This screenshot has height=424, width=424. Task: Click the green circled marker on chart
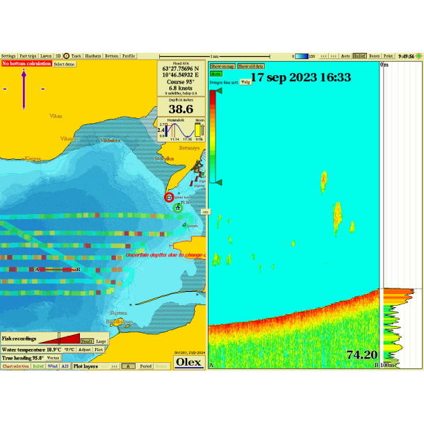(178, 207)
